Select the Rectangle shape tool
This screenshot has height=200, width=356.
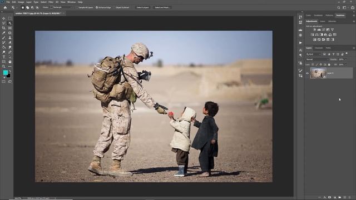[x=4, y=62]
